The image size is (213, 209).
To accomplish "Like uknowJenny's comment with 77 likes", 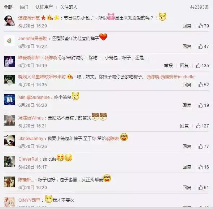I will click(204, 147).
